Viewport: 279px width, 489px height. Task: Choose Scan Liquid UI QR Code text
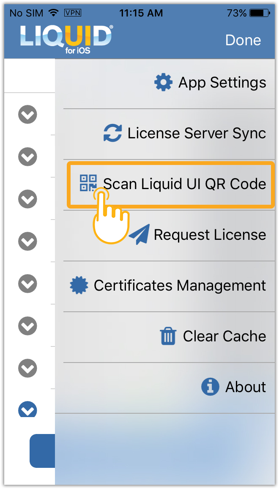pos(185,184)
